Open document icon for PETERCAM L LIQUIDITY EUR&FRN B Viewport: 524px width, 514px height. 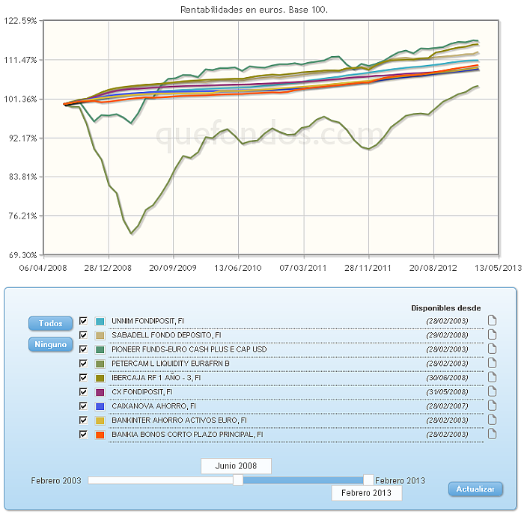pyautogui.click(x=492, y=363)
